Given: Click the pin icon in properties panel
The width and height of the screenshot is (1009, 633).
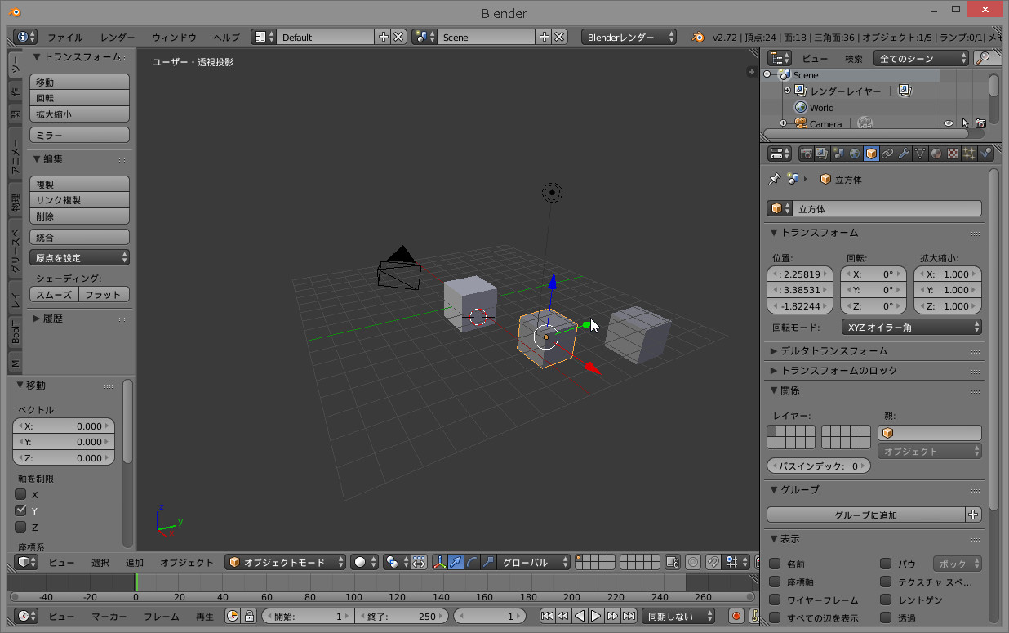Looking at the screenshot, I should click(x=775, y=179).
